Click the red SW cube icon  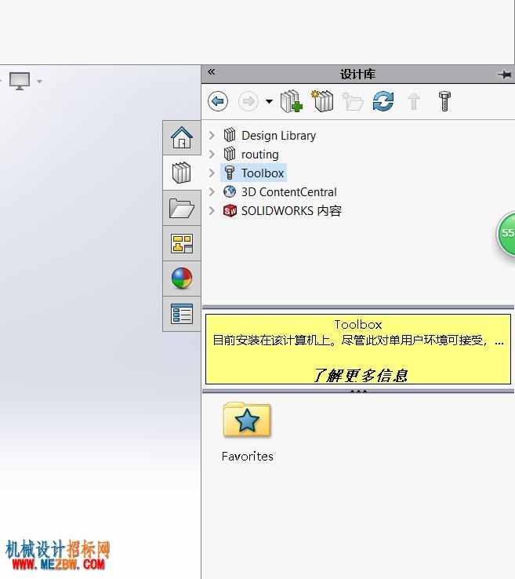pyautogui.click(x=230, y=210)
